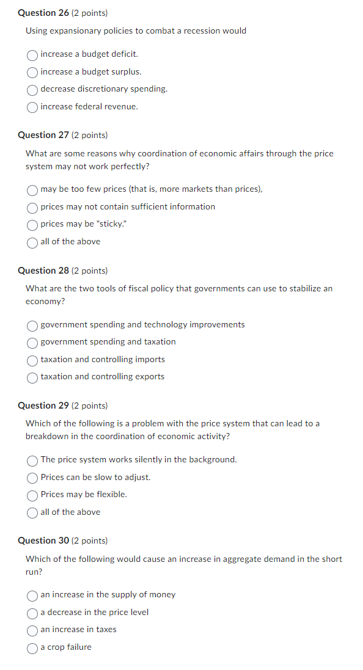Select "a crop failure" answer option
The image size is (363, 670).
tap(32, 648)
